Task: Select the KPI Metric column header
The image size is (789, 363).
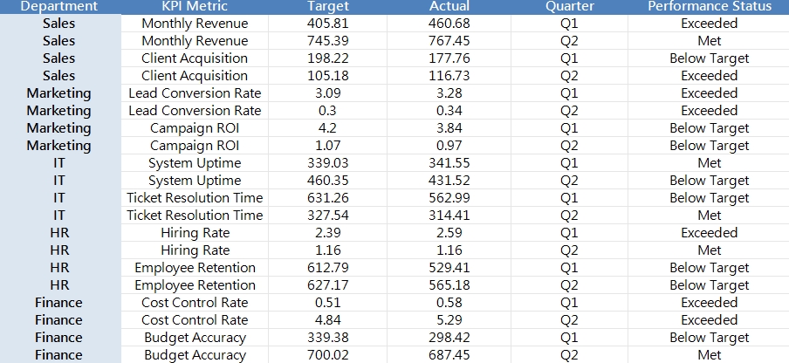Action: pyautogui.click(x=195, y=6)
